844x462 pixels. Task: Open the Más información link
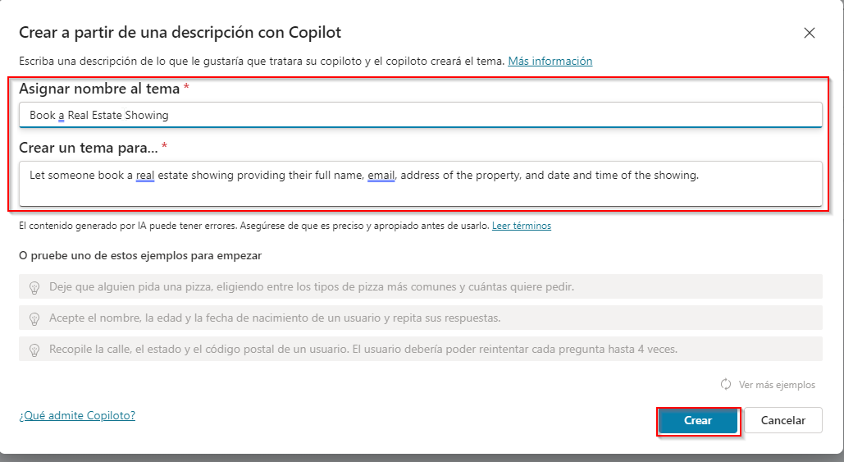550,61
